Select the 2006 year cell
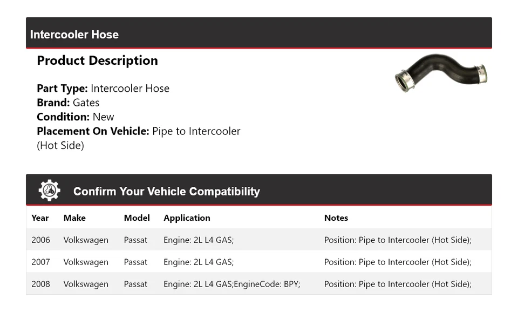The width and height of the screenshot is (518, 312). tap(40, 240)
